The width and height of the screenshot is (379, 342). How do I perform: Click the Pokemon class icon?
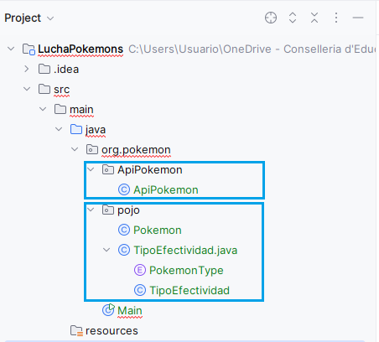(124, 230)
